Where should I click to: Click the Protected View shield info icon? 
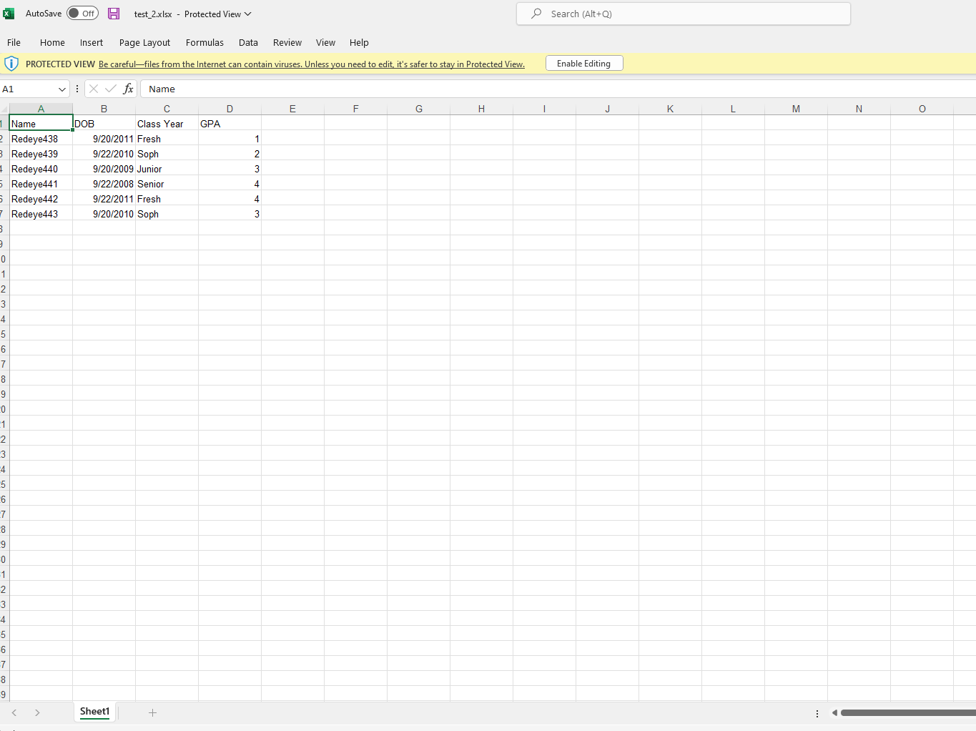(11, 64)
